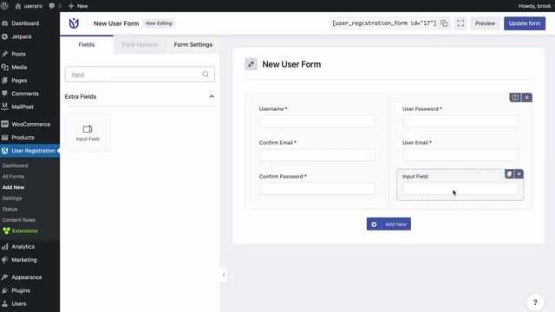Click the User Password input box
This screenshot has width=555, height=312.
coord(460,121)
